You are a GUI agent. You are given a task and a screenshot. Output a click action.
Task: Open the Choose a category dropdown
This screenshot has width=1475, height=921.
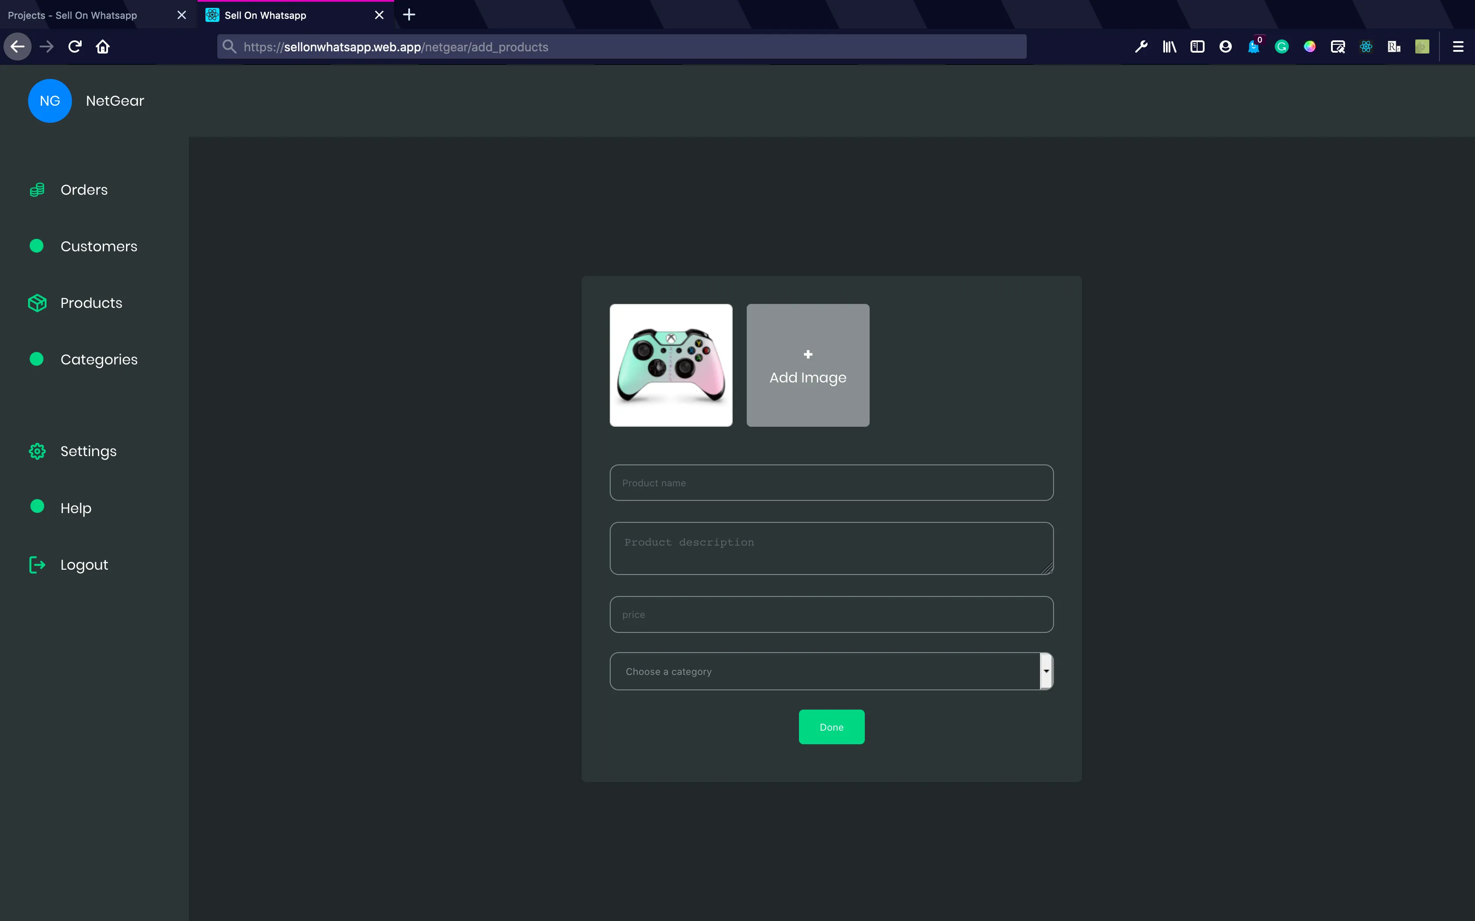click(831, 671)
